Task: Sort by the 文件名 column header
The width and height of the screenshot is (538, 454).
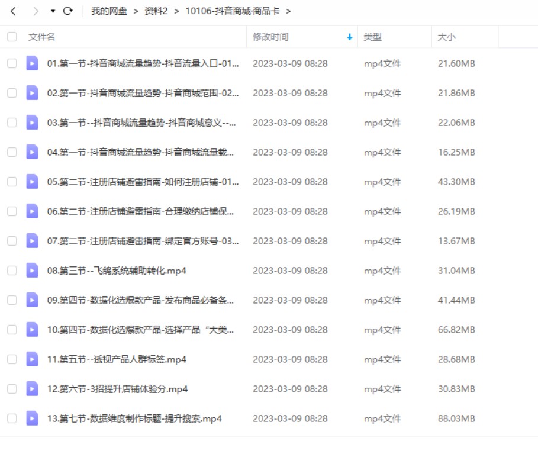Action: [x=41, y=37]
